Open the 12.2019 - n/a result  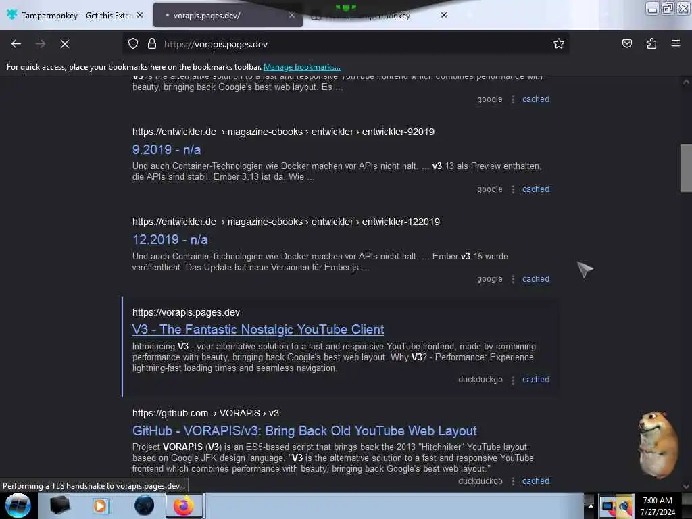(x=170, y=240)
